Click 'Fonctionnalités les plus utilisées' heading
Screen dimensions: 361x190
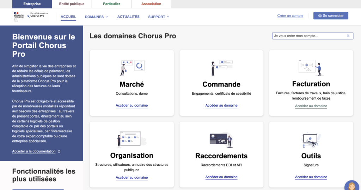point(44,175)
